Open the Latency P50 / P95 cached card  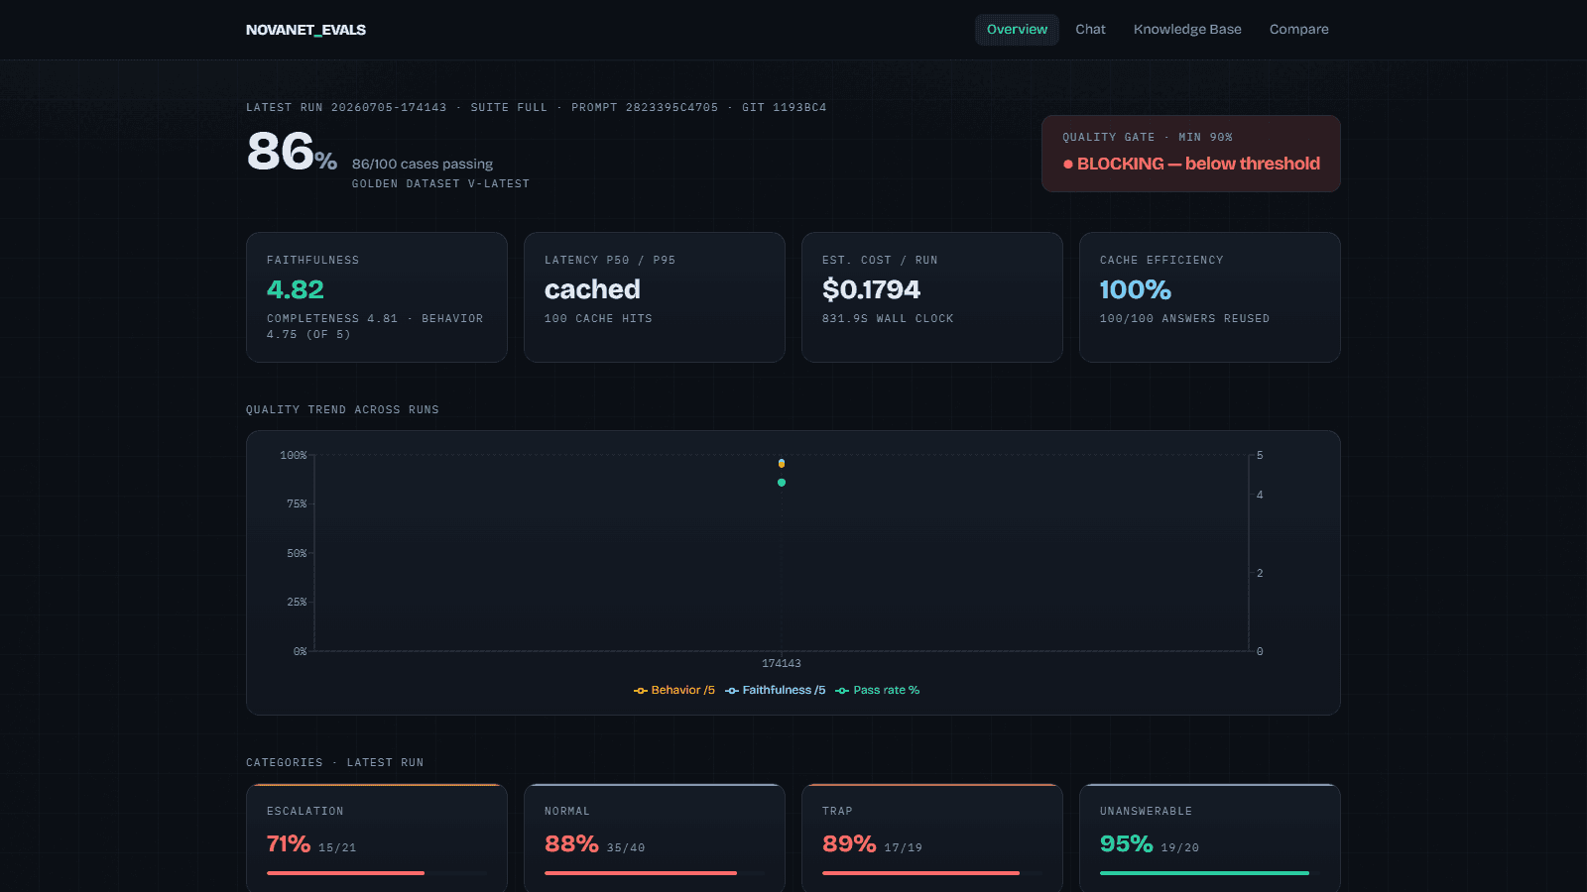click(655, 297)
